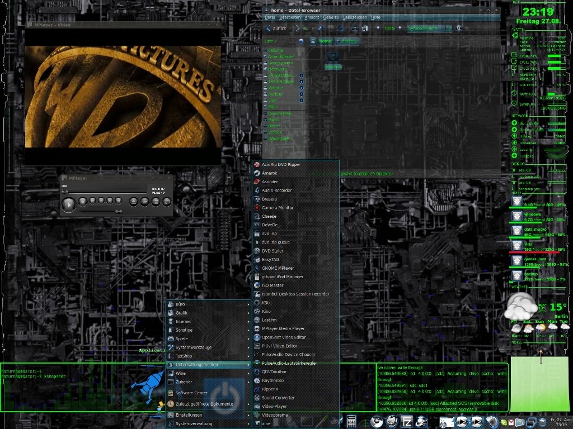Launch OpenShot Video Editor

296,337
